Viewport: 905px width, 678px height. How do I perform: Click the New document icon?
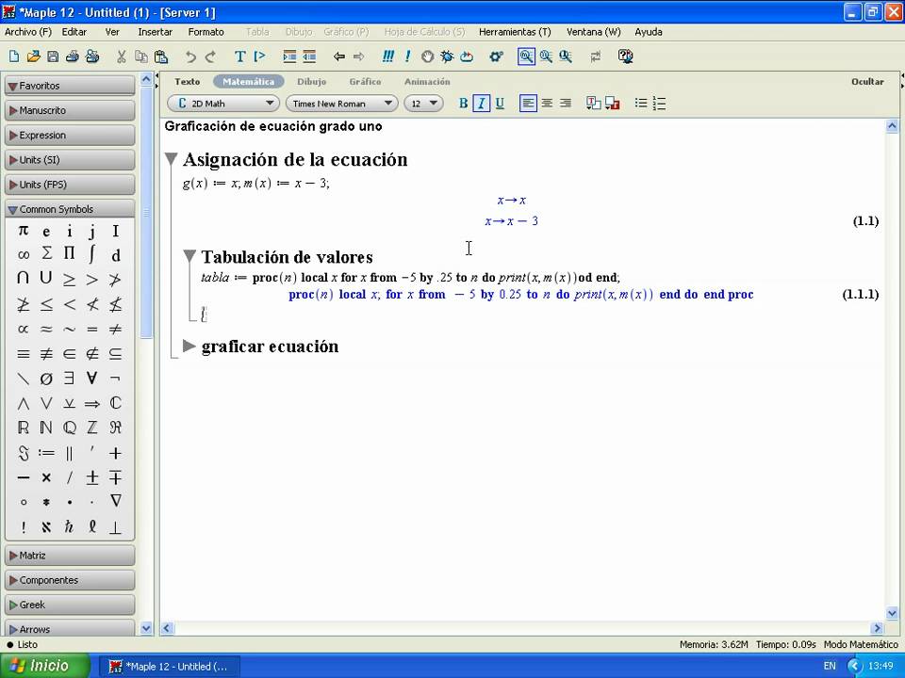[14, 56]
